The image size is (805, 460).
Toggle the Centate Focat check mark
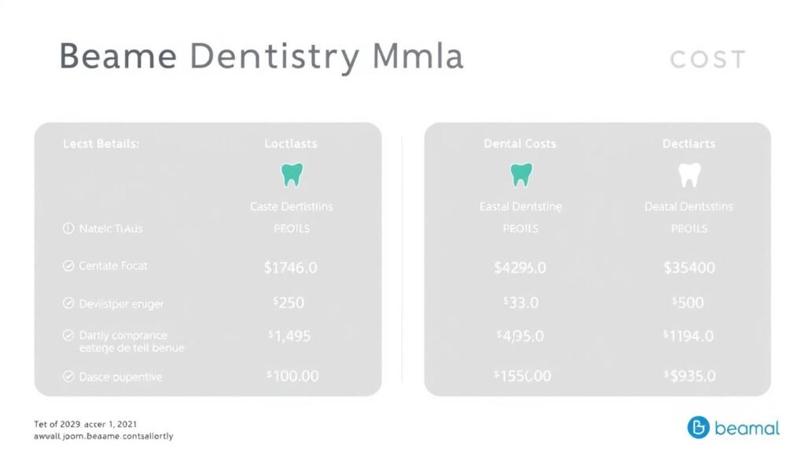pos(68,267)
